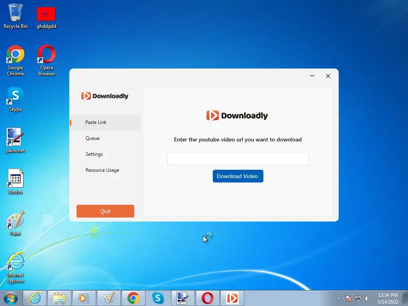This screenshot has height=306, width=408.
Task: Launch Opera Browser desktop shortcut
Action: point(46,61)
